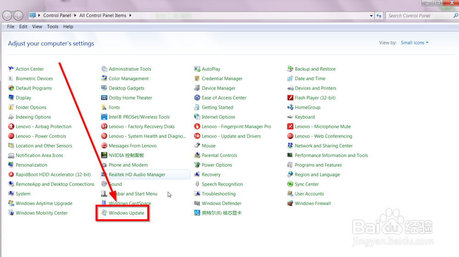The width and height of the screenshot is (459, 257).
Task: Open the Credential Manager icon
Action: (197, 78)
